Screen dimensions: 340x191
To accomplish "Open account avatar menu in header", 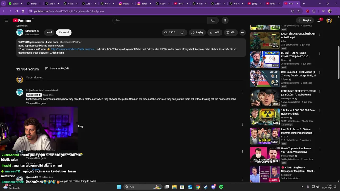I will click(x=329, y=20).
